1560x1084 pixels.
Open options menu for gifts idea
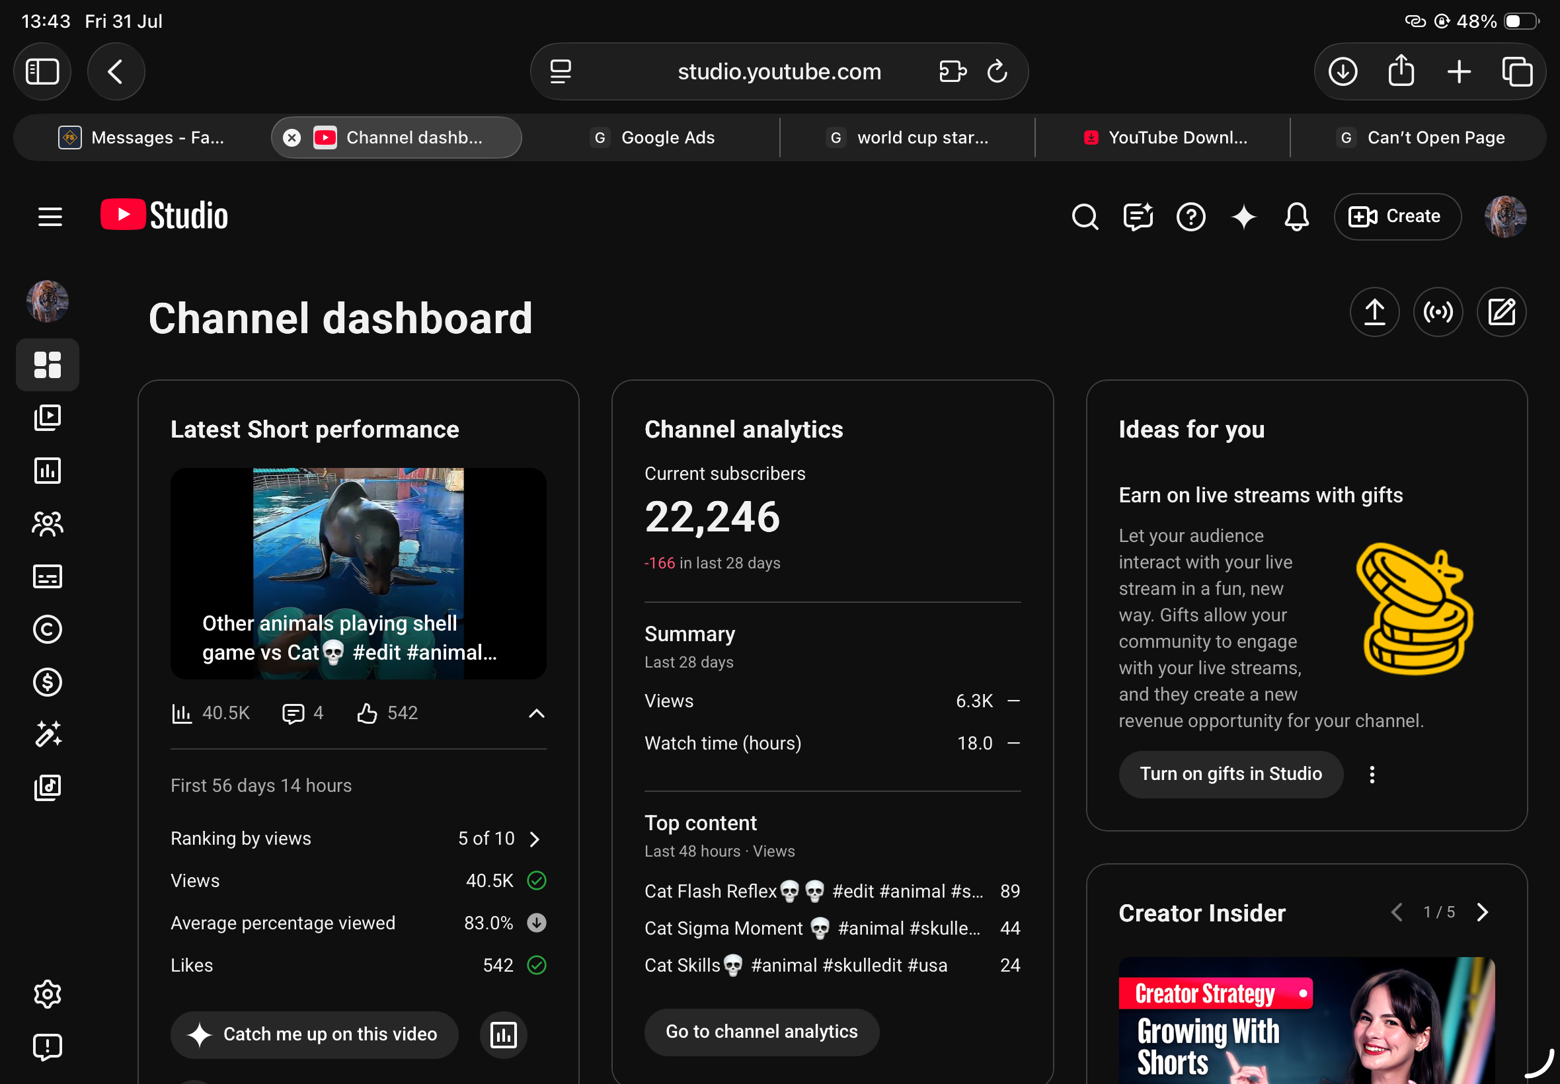[1372, 774]
